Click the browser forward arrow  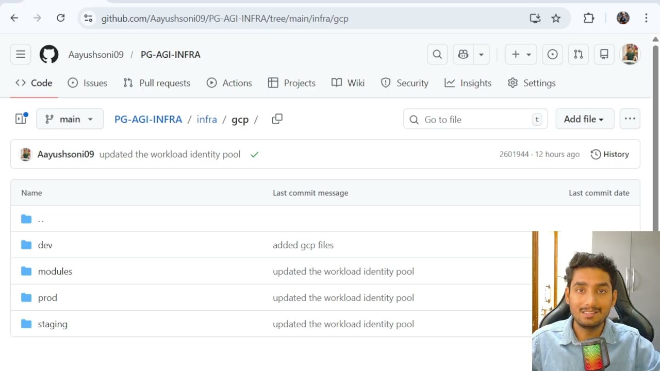[37, 18]
